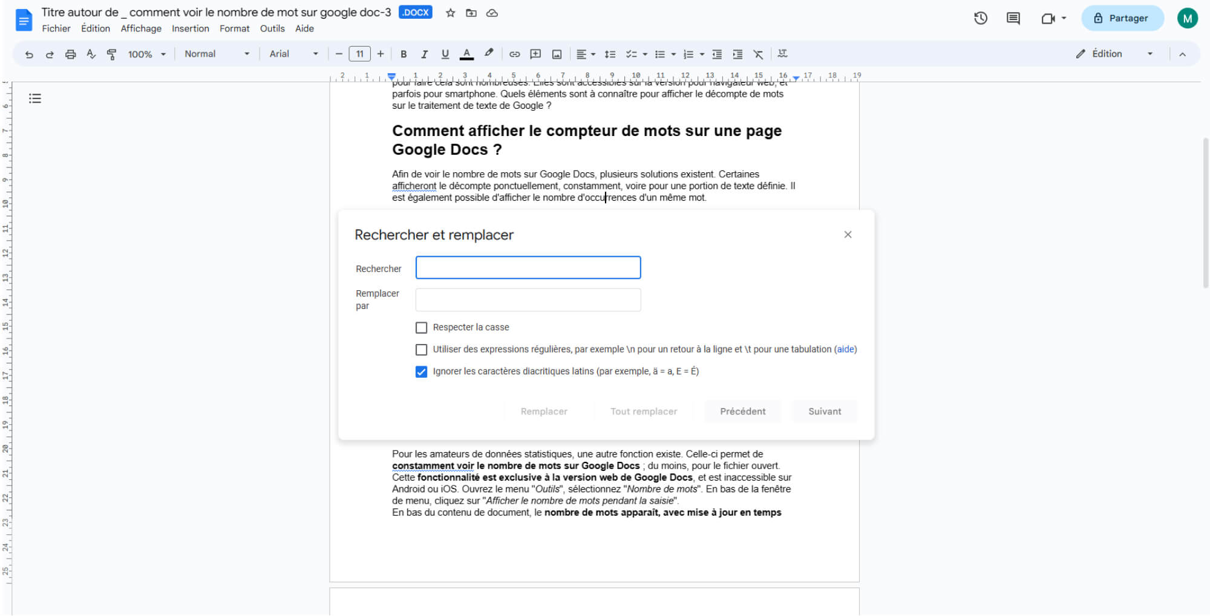Open the Affichage menu
Viewport: 1210px width, 616px height.
point(141,28)
